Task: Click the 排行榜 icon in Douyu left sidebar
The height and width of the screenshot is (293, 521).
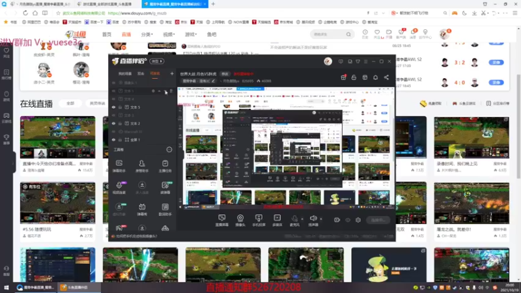Action: [x=7, y=74]
